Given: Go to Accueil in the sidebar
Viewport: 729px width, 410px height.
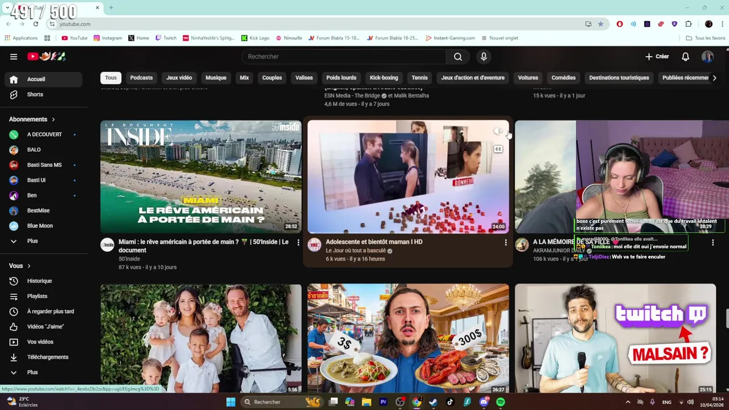Looking at the screenshot, I should 43,79.
